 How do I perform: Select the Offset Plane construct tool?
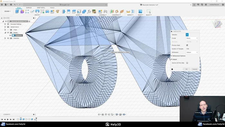[112, 12]
